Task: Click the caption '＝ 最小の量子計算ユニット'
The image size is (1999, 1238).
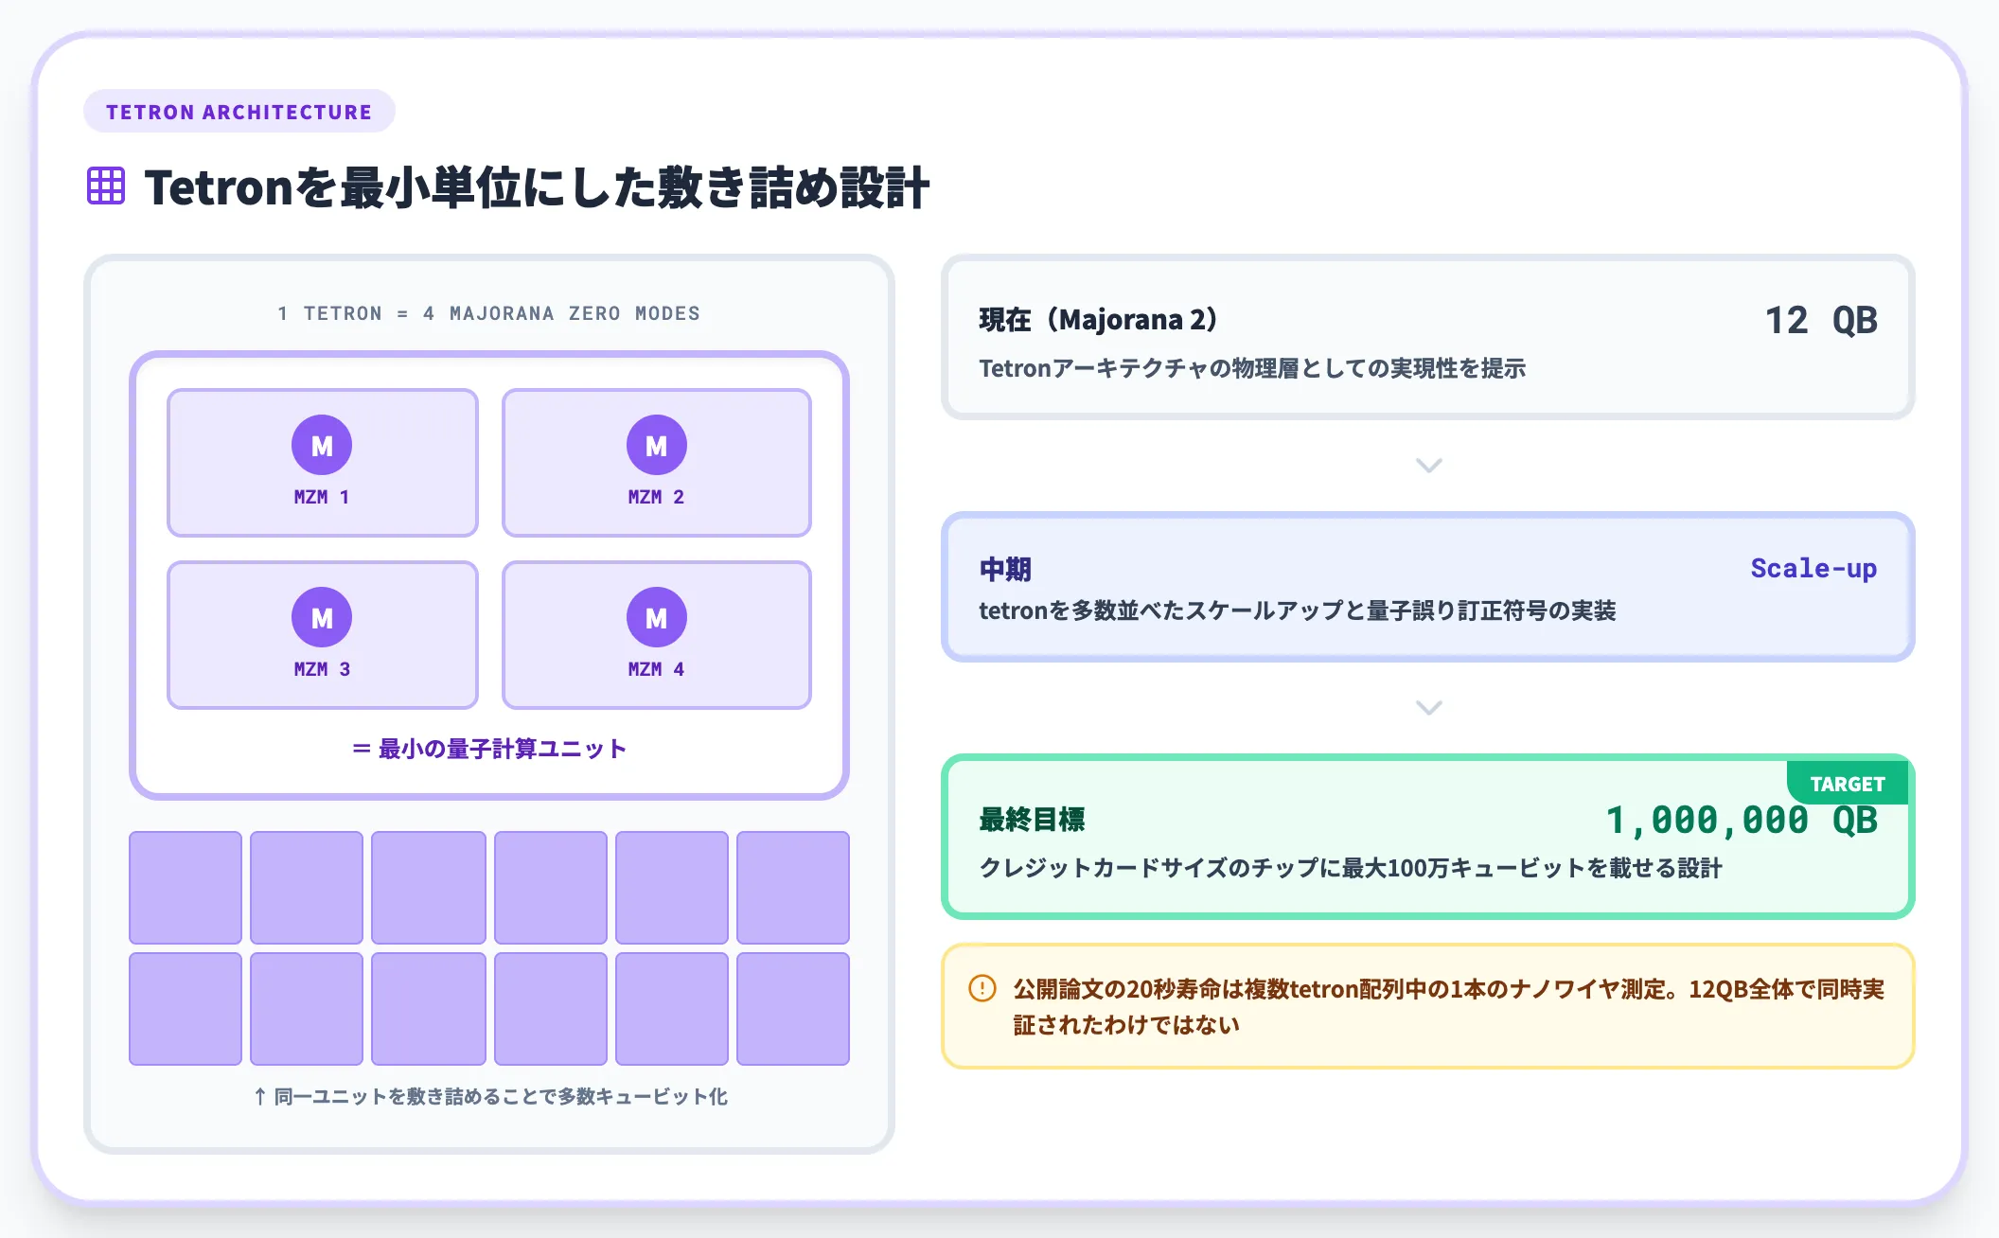Action: pos(488,749)
